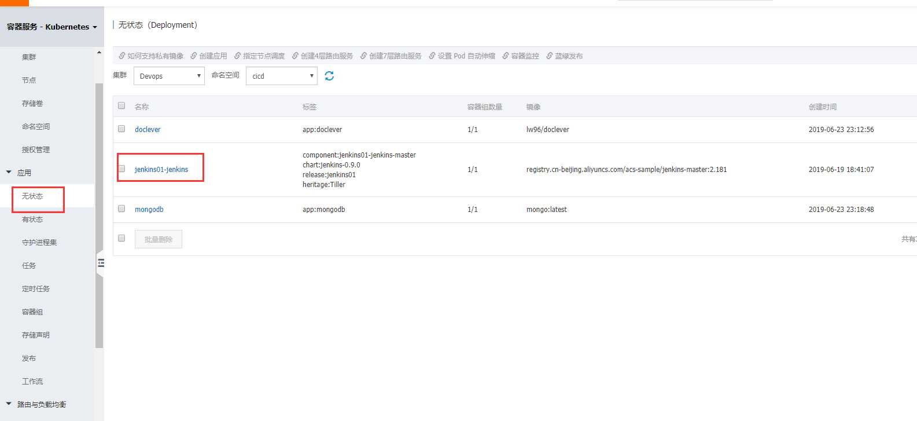Click the 2019-06-23 23:12:56 creation time
Image resolution: width=917 pixels, height=421 pixels.
pos(841,129)
